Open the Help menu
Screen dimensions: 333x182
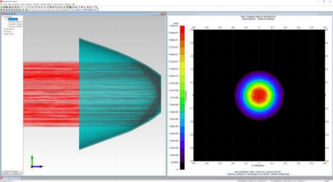click(73, 4)
